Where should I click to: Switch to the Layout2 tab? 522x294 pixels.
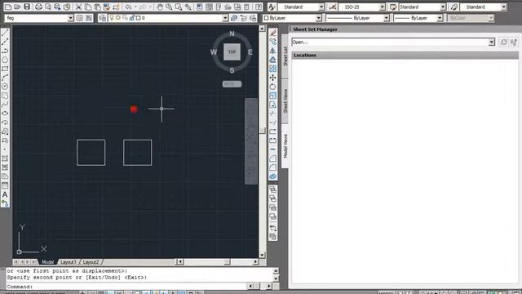(x=91, y=262)
